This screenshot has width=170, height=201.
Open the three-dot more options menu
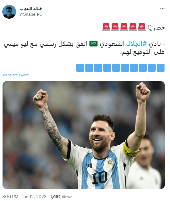pyautogui.click(x=162, y=9)
